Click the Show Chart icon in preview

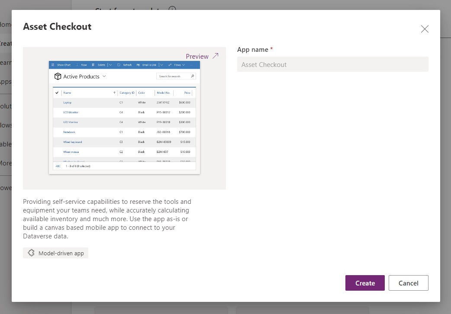pyautogui.click(x=53, y=65)
